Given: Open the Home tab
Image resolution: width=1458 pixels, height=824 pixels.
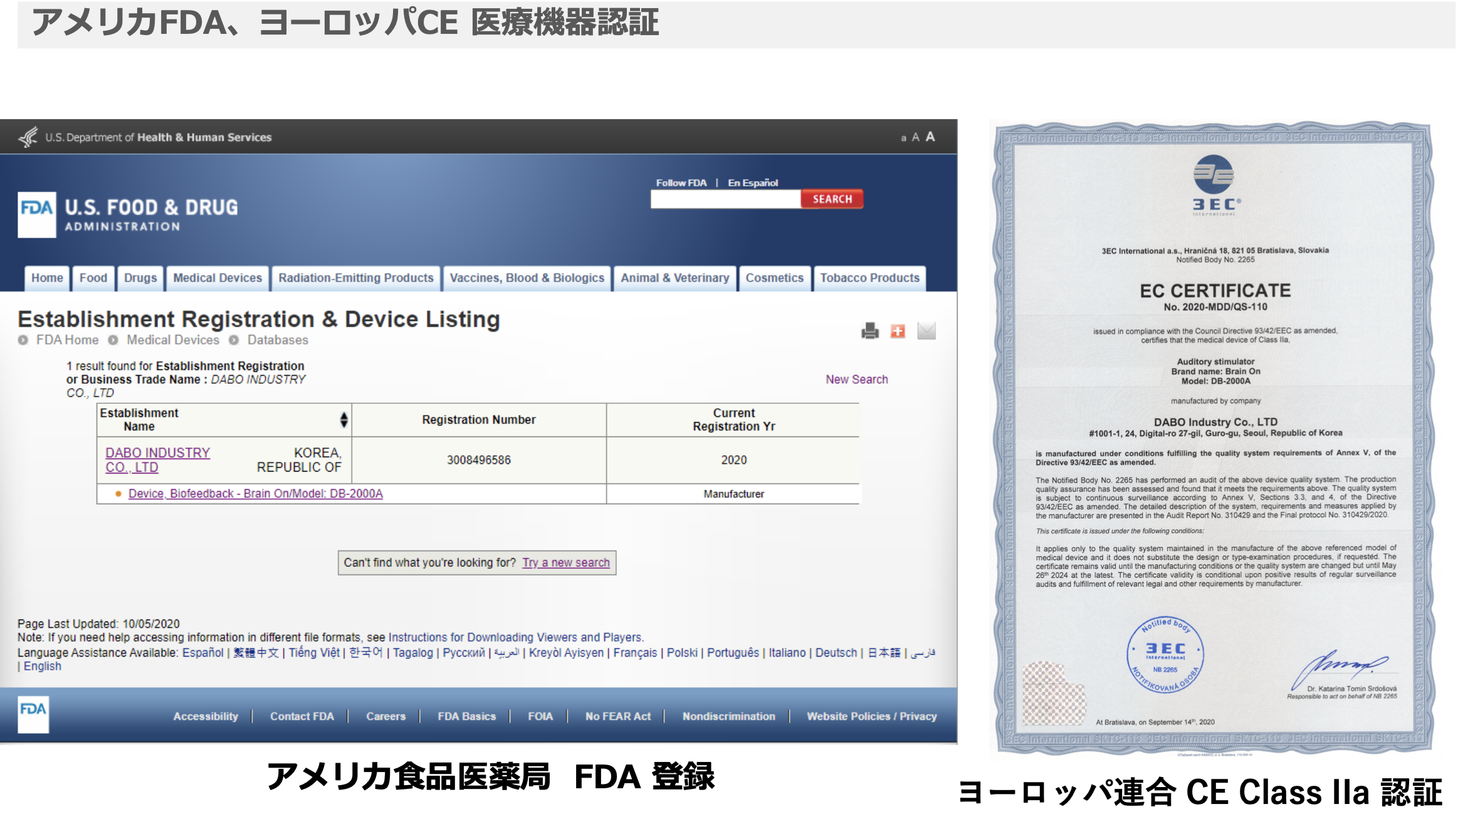Looking at the screenshot, I should pyautogui.click(x=47, y=278).
